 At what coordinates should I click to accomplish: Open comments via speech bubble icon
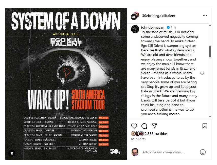pos(144,126)
